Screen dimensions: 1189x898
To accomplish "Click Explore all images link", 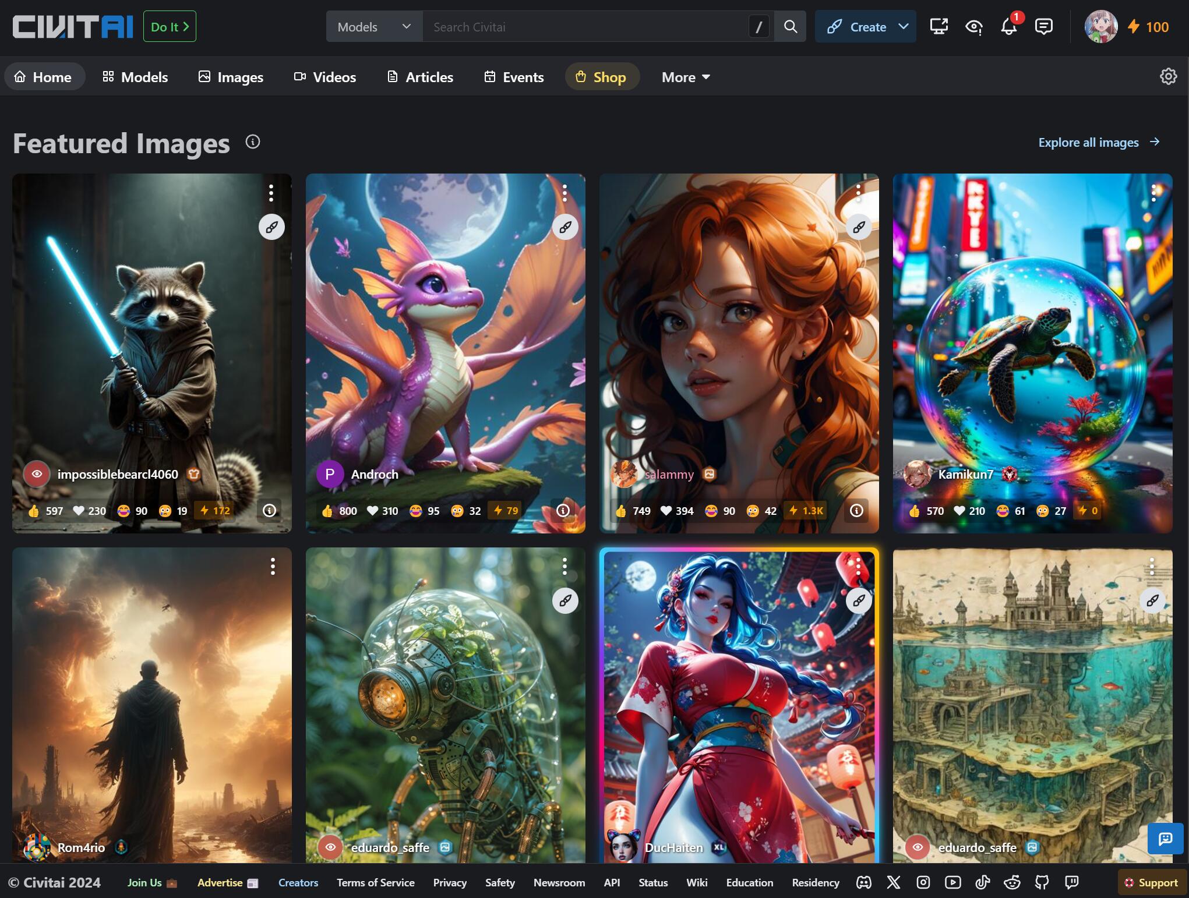I will point(1099,142).
